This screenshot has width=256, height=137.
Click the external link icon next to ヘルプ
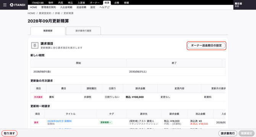tap(108, 7)
